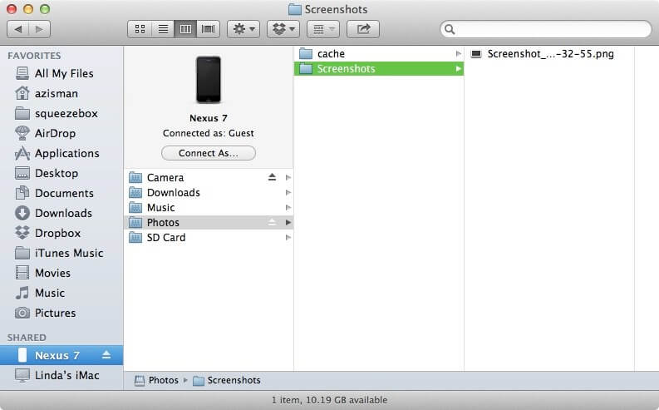Expand cache folder arrow

[458, 54]
